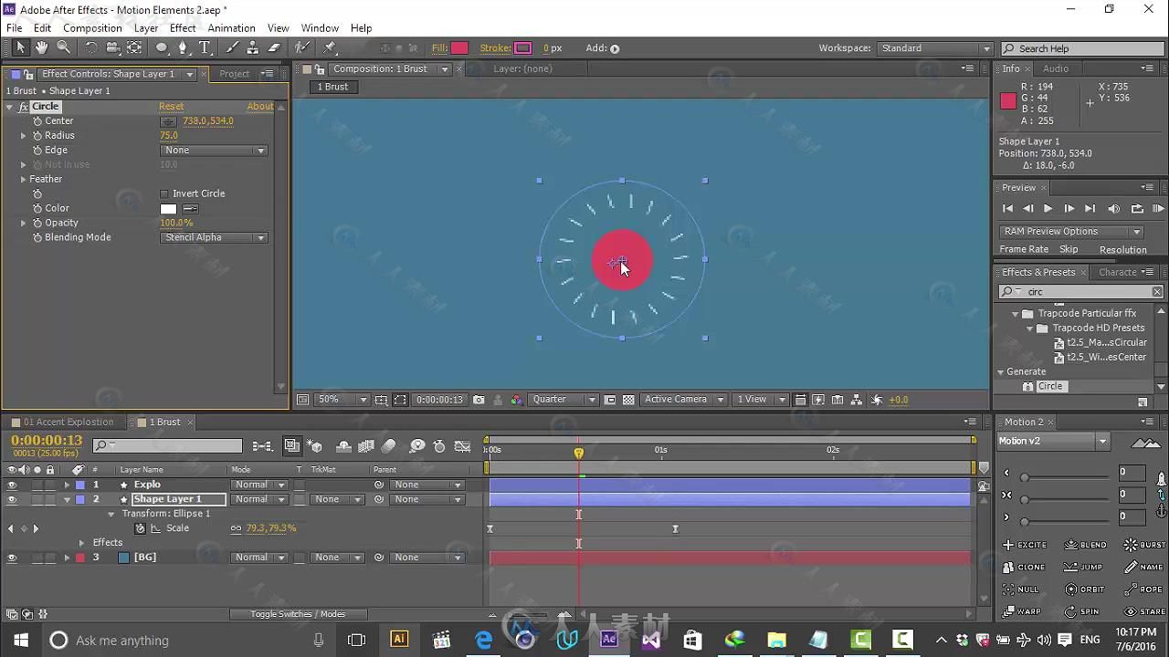This screenshot has height=657, width=1169.
Task: Toggle the Radius stopwatch
Action: click(x=37, y=136)
